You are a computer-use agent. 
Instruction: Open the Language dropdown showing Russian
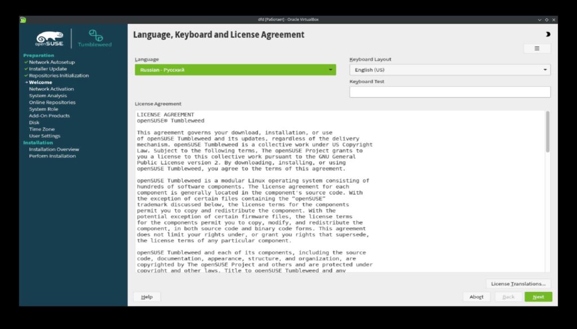click(x=235, y=69)
